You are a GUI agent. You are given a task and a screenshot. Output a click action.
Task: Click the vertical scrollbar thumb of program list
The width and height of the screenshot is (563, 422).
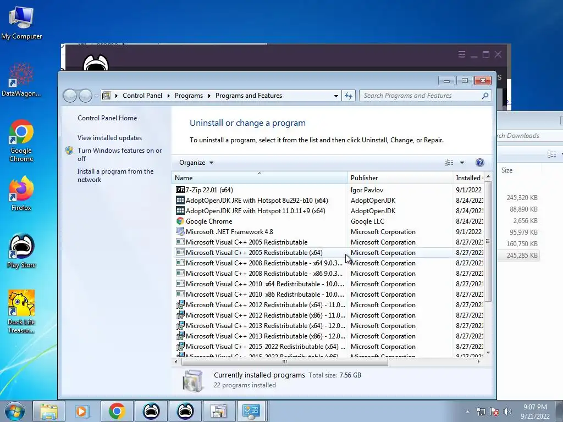tap(488, 241)
